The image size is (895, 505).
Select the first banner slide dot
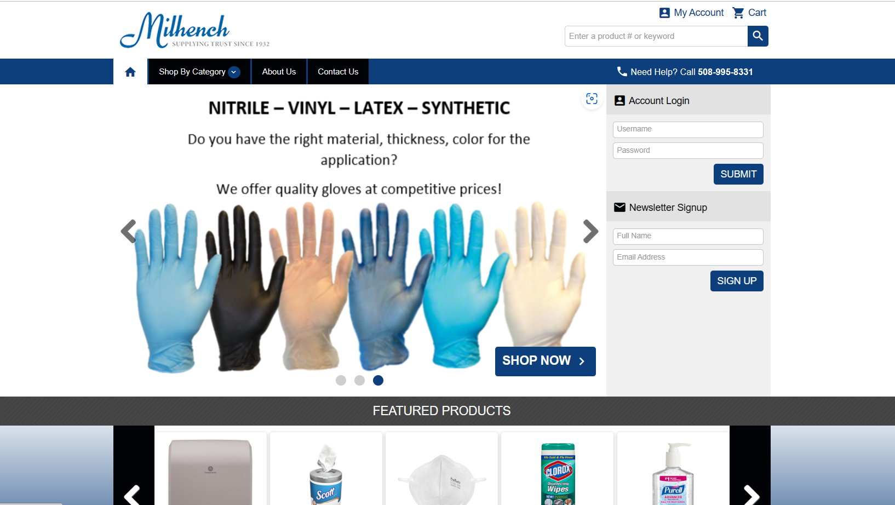341,380
